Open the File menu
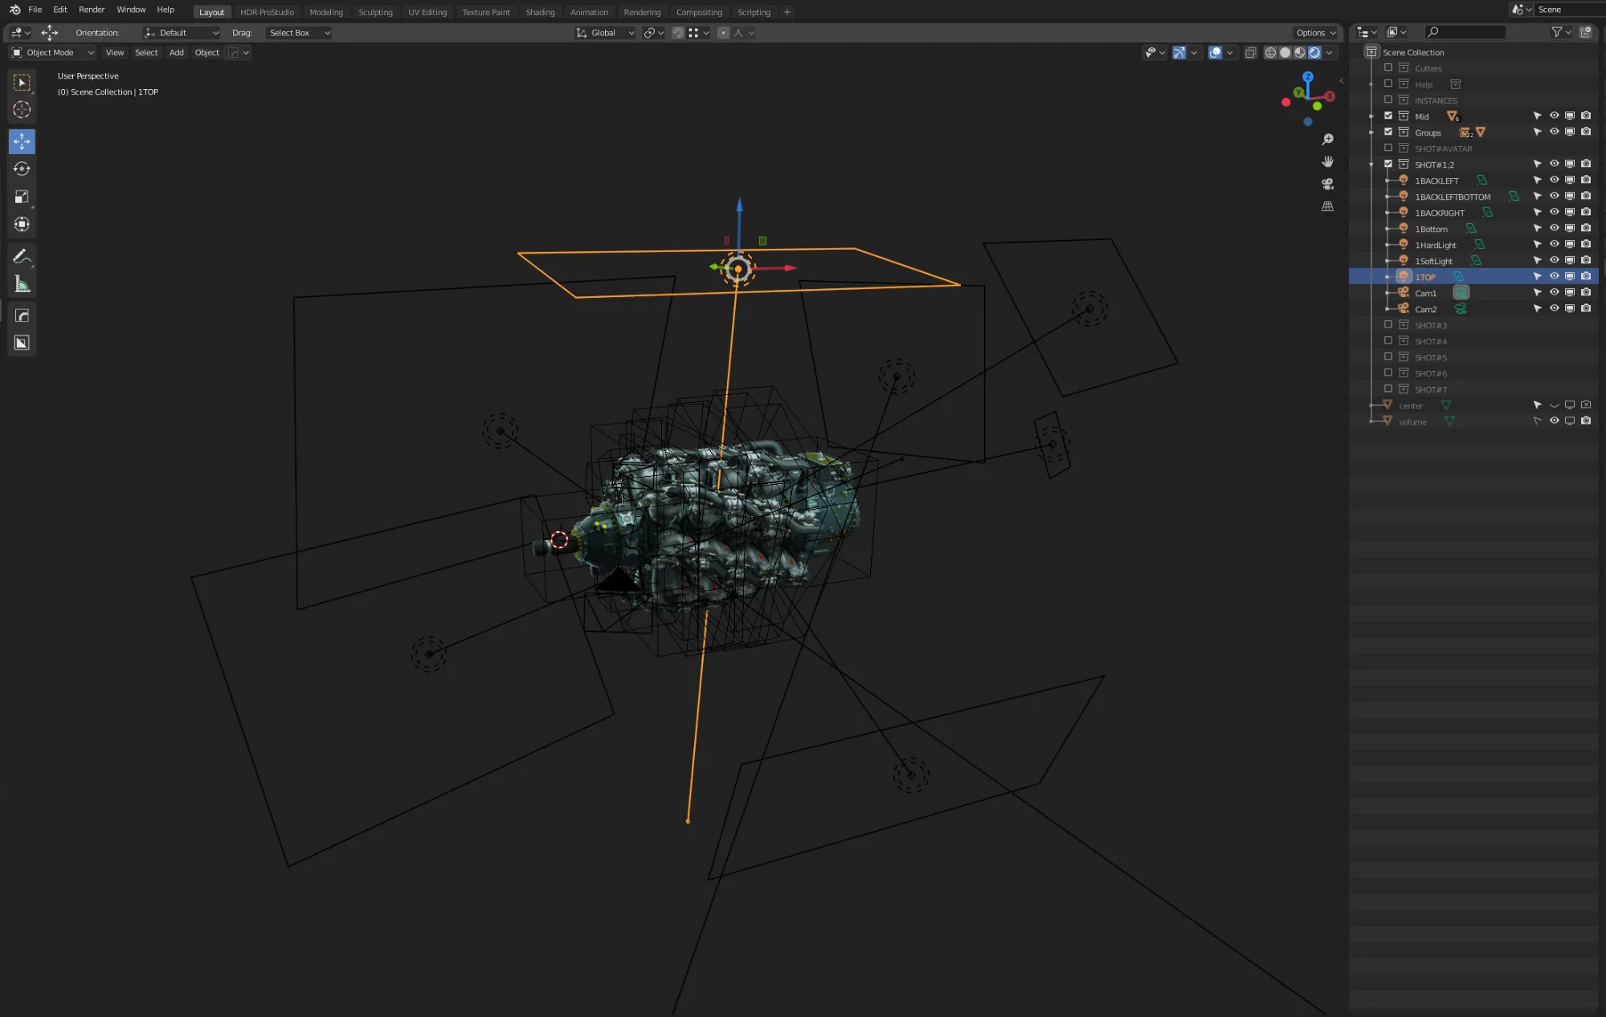Screen dimensions: 1606x1017 [35, 10]
